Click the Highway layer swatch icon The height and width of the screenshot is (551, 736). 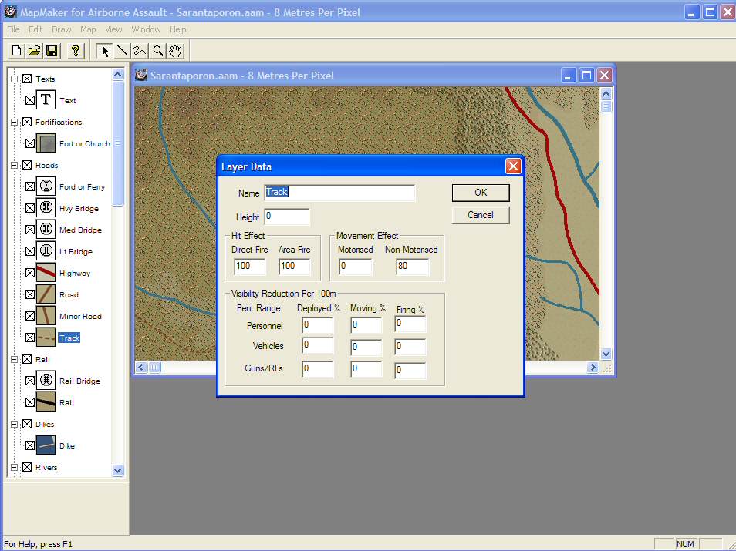tap(46, 273)
